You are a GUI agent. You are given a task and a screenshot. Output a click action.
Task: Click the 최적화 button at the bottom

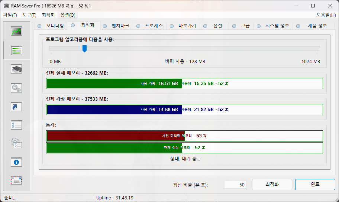pyautogui.click(x=272, y=185)
